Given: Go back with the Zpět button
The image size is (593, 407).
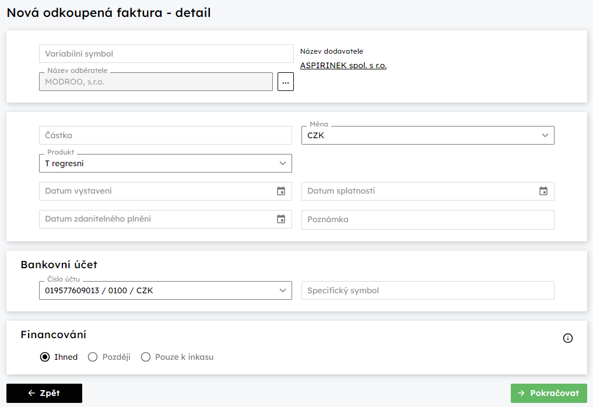Looking at the screenshot, I should pyautogui.click(x=44, y=394).
